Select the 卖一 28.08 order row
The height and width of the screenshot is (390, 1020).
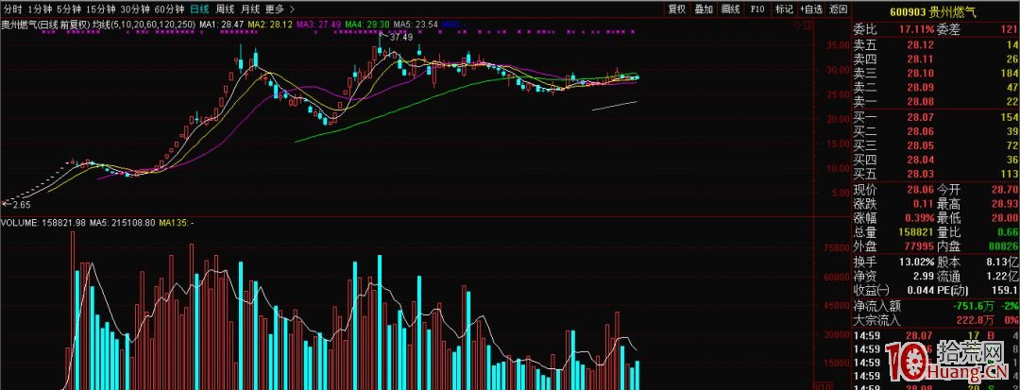[935, 102]
